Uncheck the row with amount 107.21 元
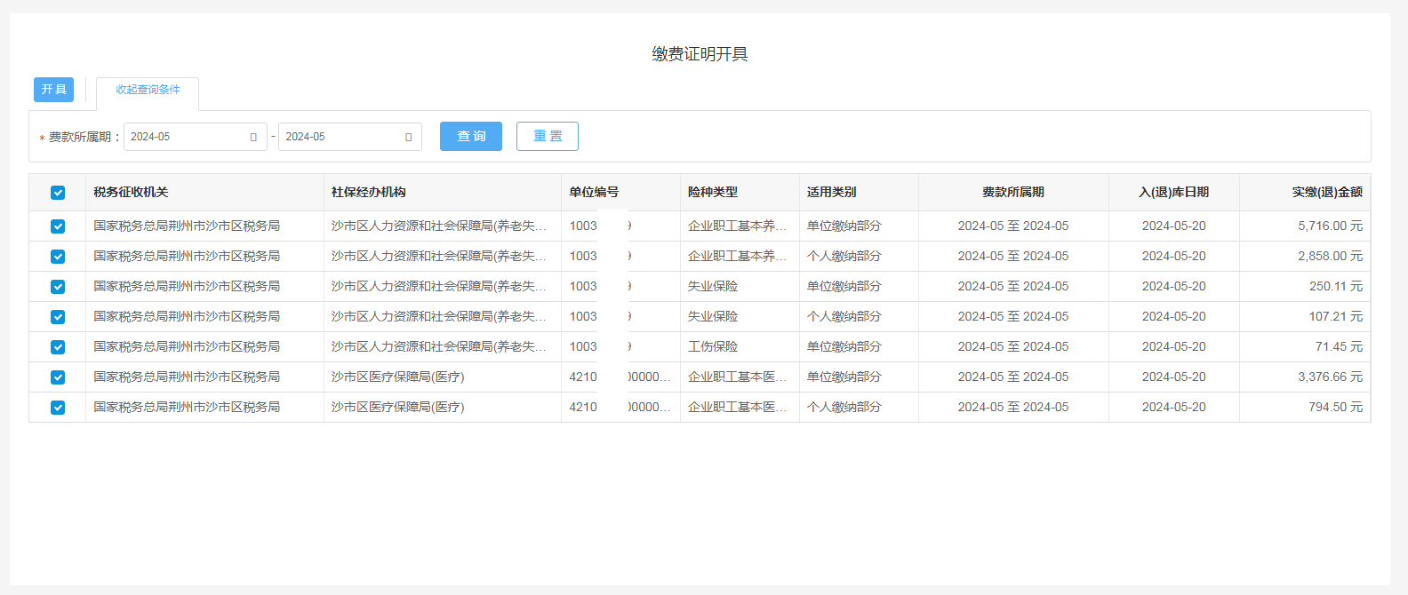Image resolution: width=1408 pixels, height=595 pixels. point(58,317)
